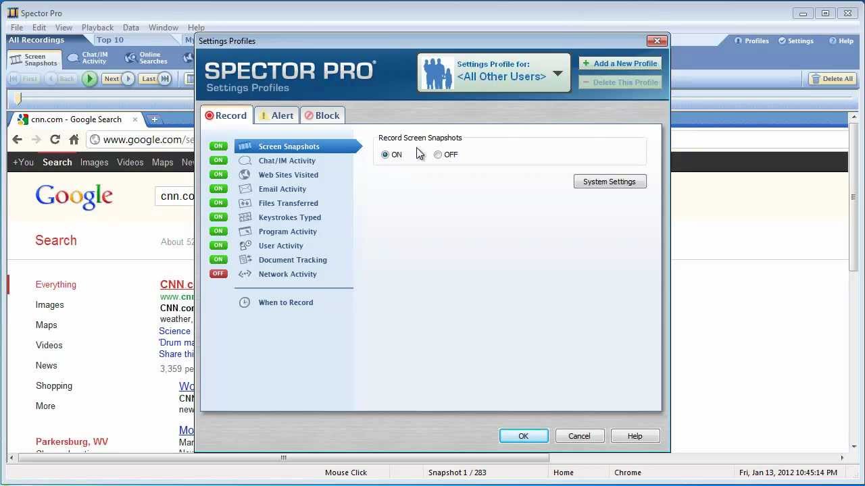Image resolution: width=865 pixels, height=486 pixels.
Task: Click the OK button
Action: point(524,436)
